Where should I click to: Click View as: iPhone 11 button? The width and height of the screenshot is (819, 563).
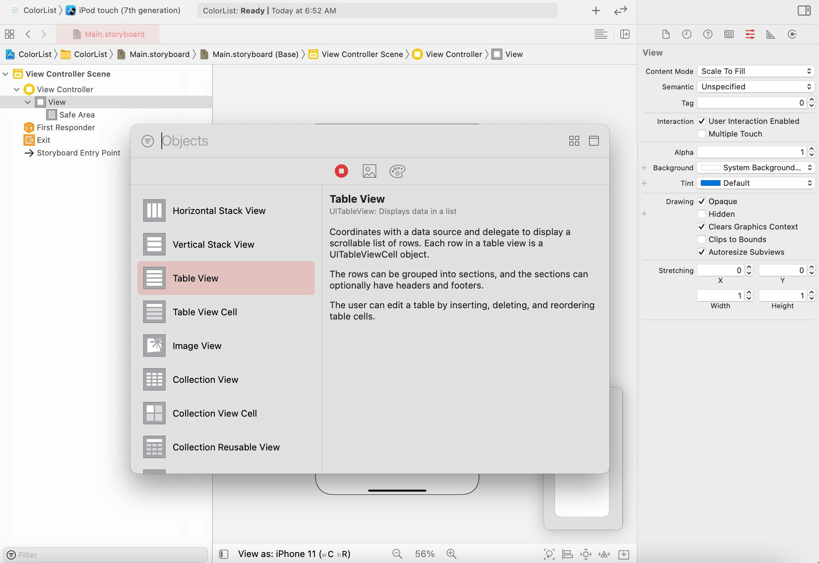pyautogui.click(x=294, y=554)
